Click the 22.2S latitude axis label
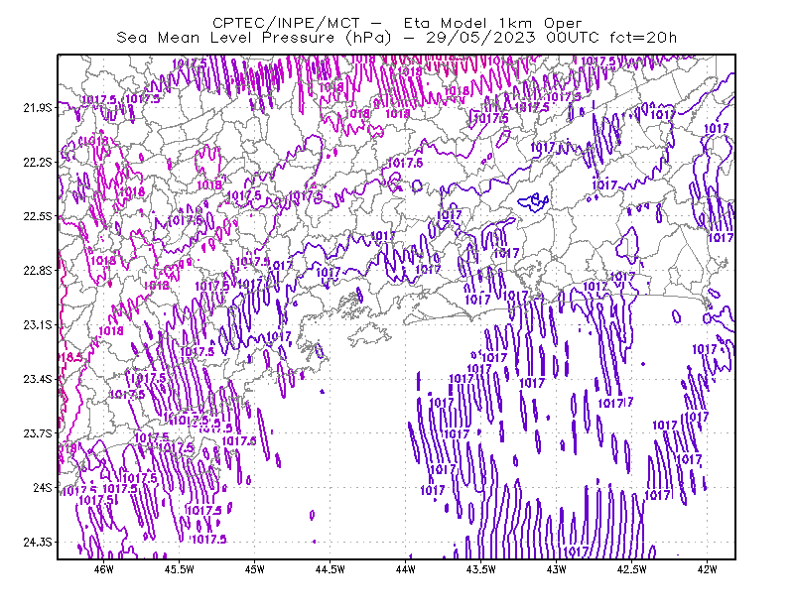 [x=38, y=162]
